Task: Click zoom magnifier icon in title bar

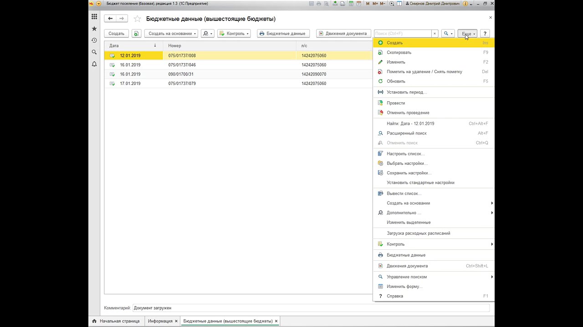Action: point(392,4)
